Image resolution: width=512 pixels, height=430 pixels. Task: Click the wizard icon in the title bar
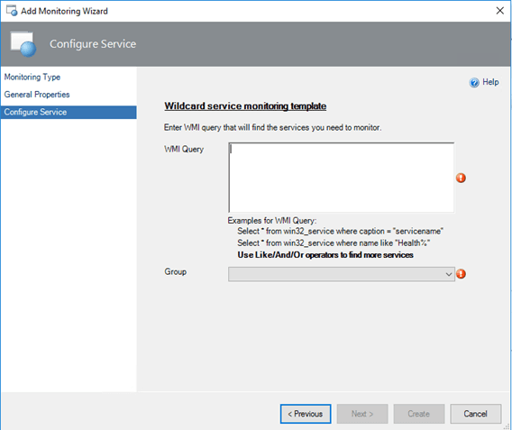[12, 11]
